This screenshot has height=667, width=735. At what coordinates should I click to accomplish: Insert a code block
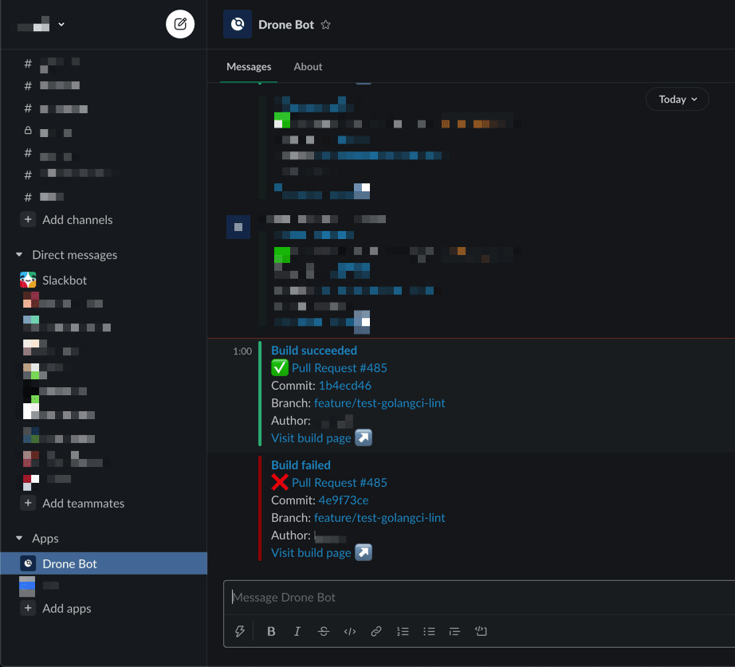click(x=481, y=631)
